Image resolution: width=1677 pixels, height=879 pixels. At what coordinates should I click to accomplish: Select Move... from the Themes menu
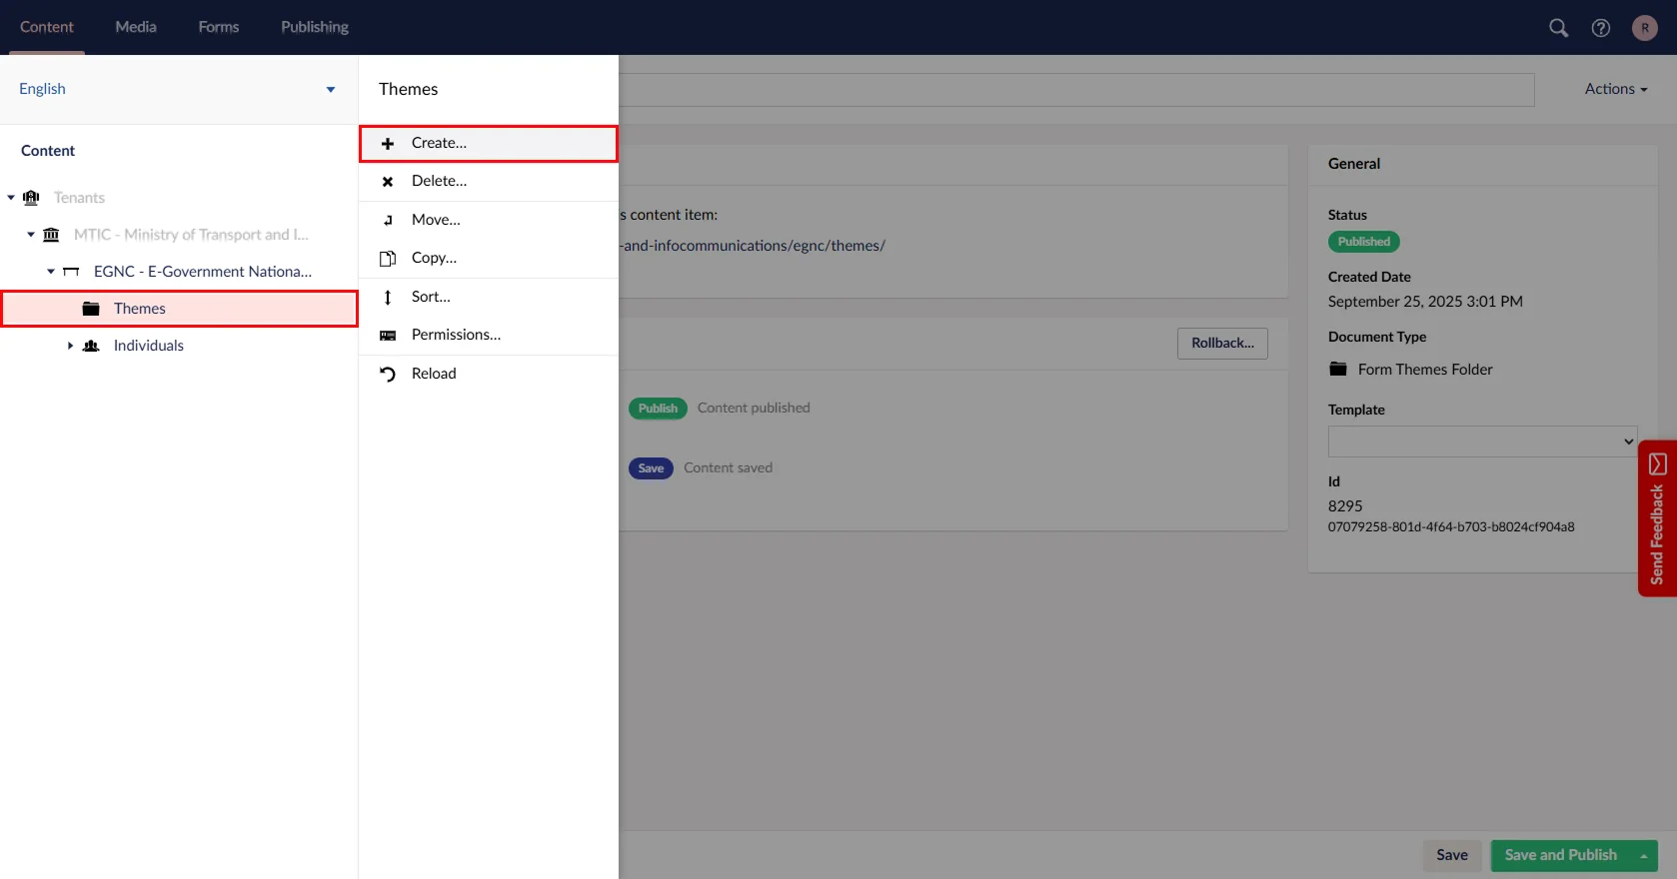[x=436, y=220]
